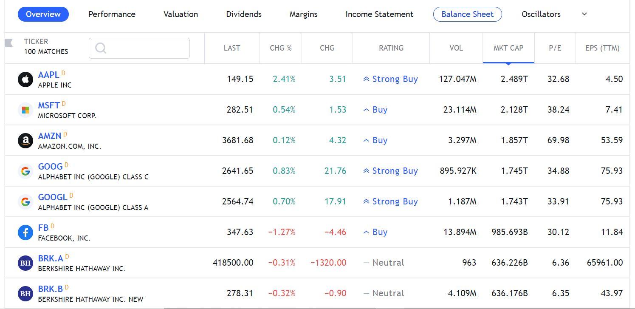Screen dimensions: 635x309
Task: Click the flag icon next to TICKER
Action: 9,43
